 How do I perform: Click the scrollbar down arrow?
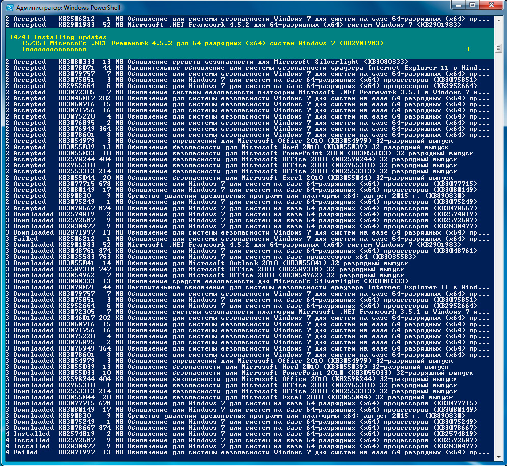(x=498, y=457)
